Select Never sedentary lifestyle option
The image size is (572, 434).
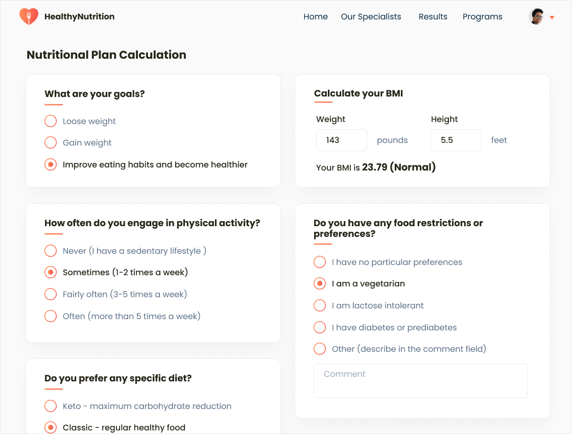(x=51, y=251)
